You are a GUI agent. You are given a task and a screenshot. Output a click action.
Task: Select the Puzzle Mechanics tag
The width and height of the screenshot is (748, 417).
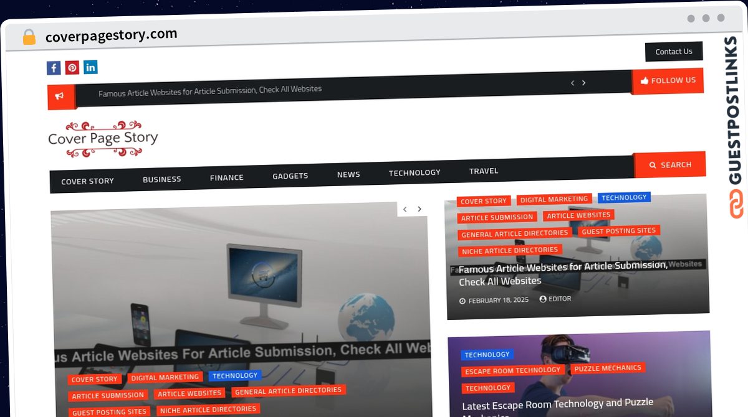point(608,368)
